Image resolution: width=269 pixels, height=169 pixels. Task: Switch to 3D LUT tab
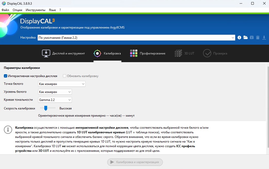184,53
